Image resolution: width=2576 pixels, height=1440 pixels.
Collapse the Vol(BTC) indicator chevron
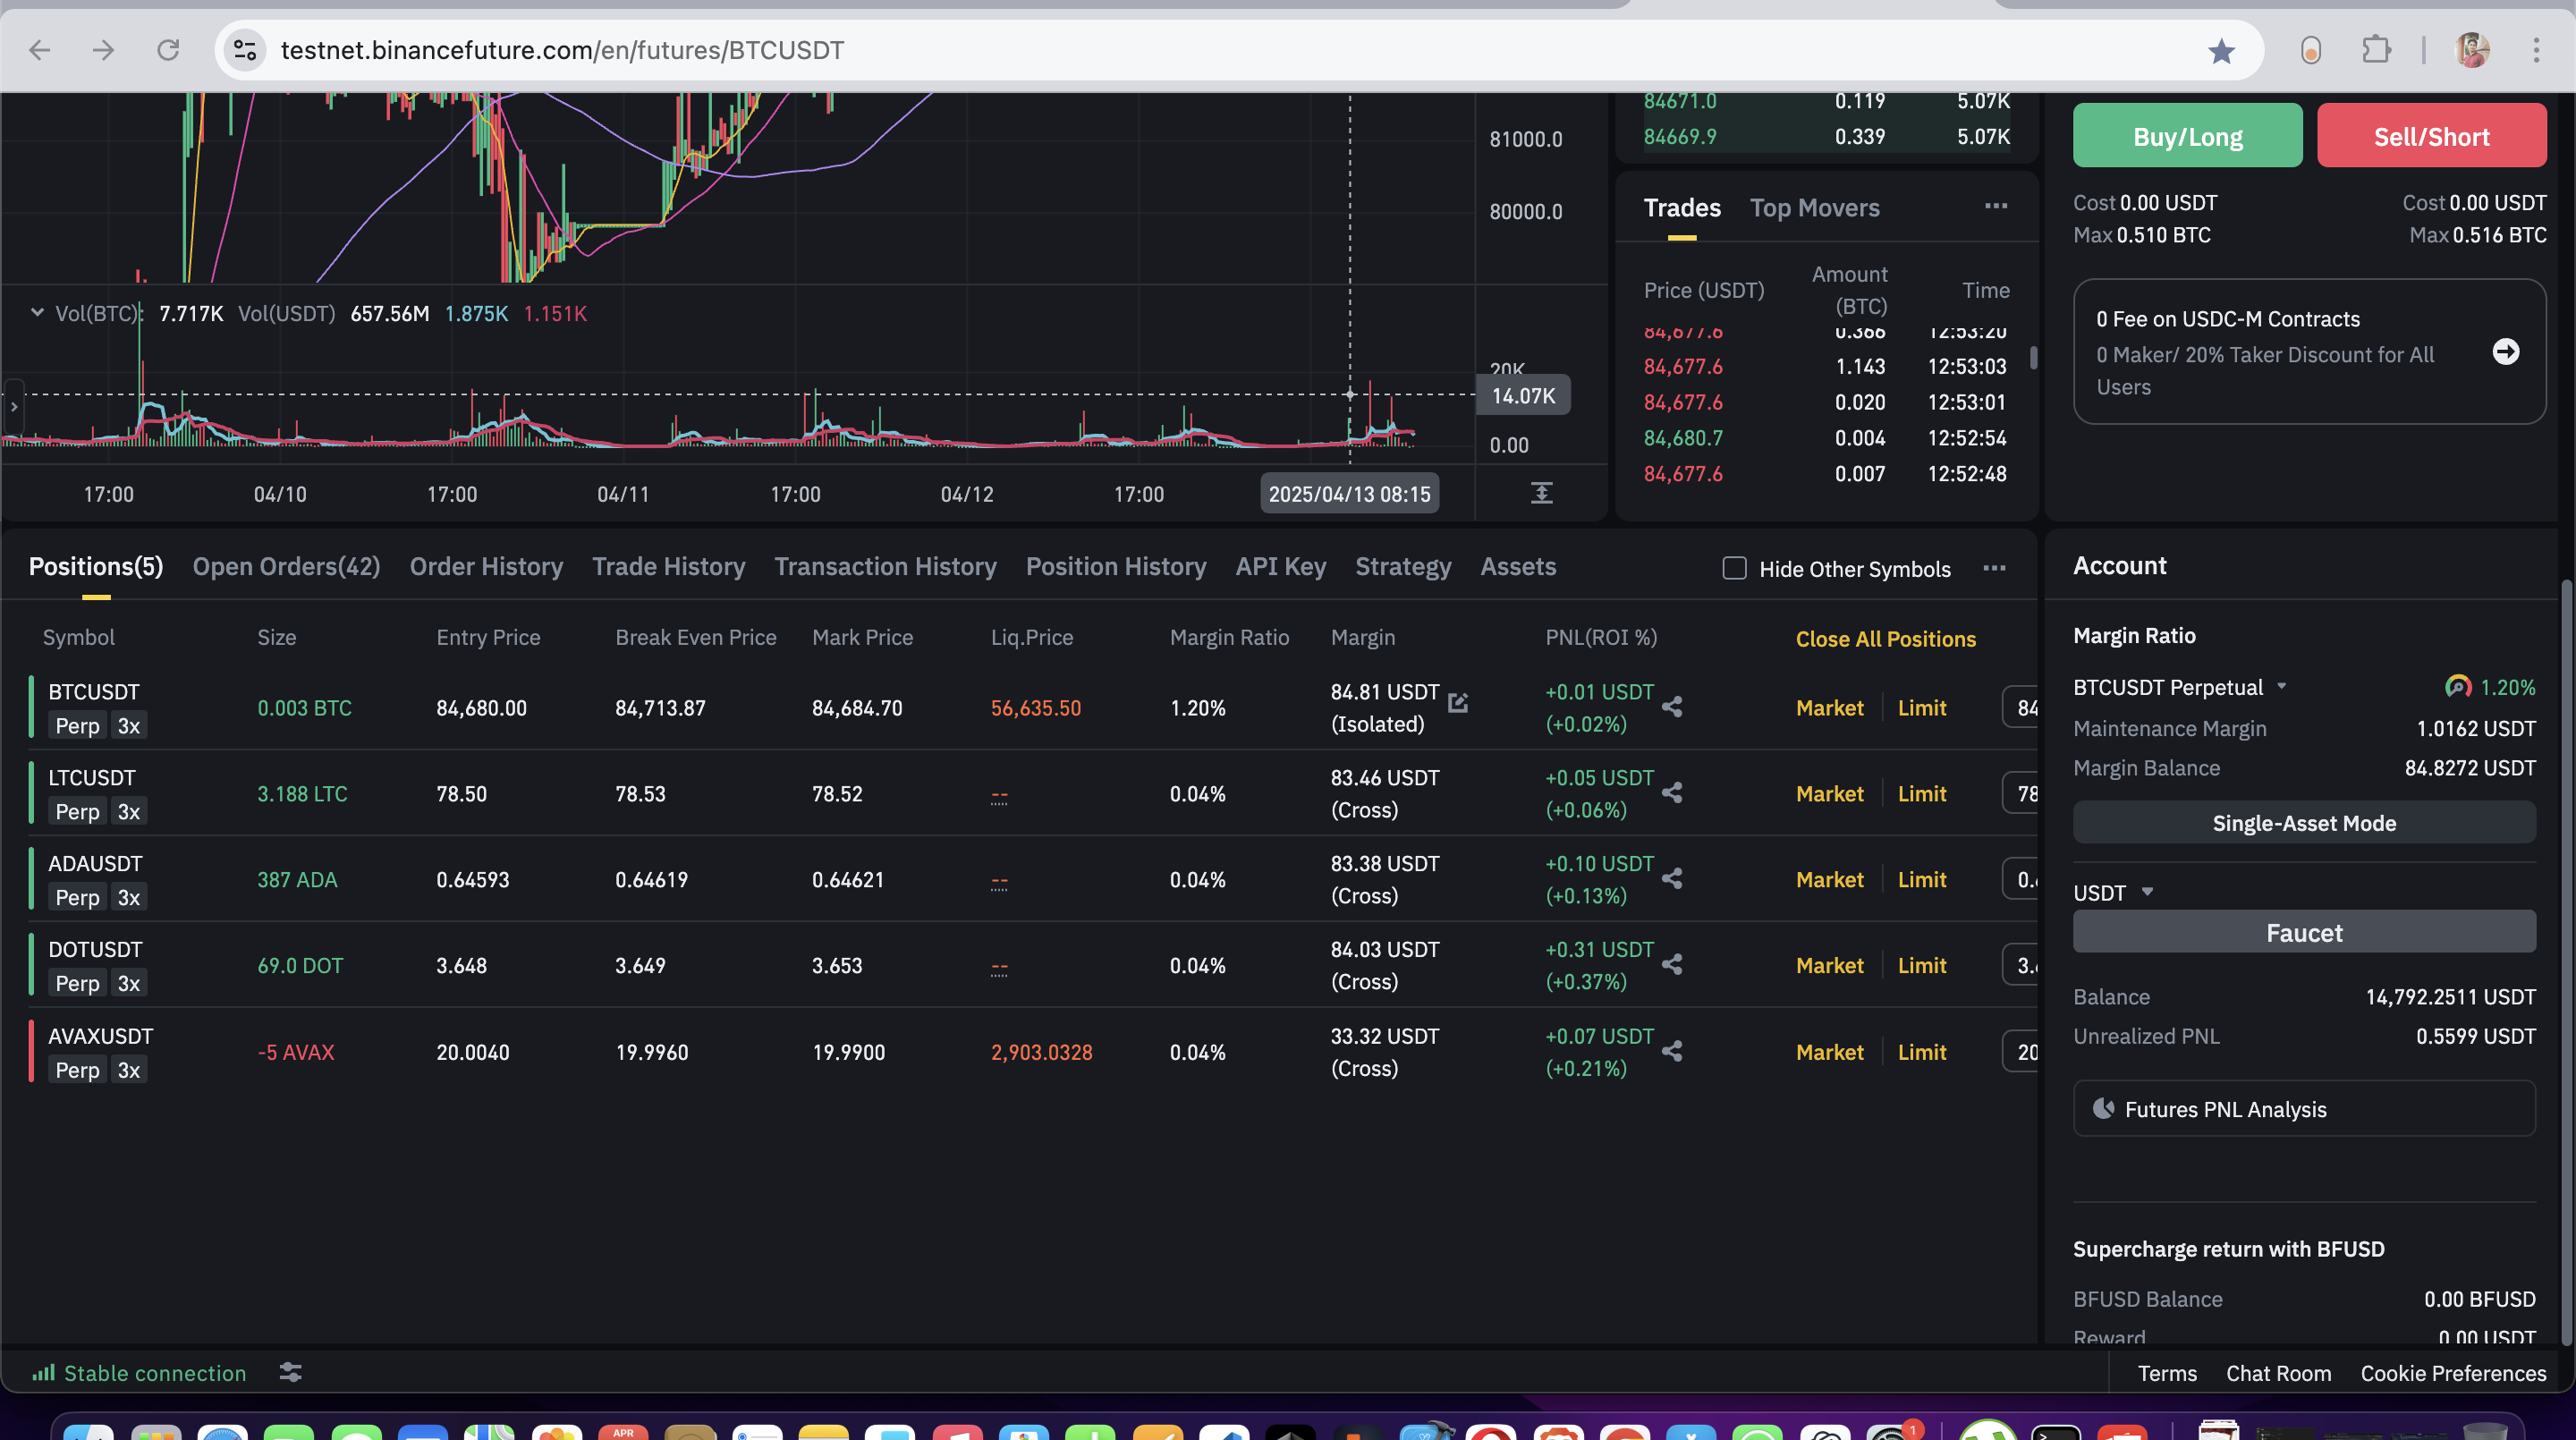(37, 312)
